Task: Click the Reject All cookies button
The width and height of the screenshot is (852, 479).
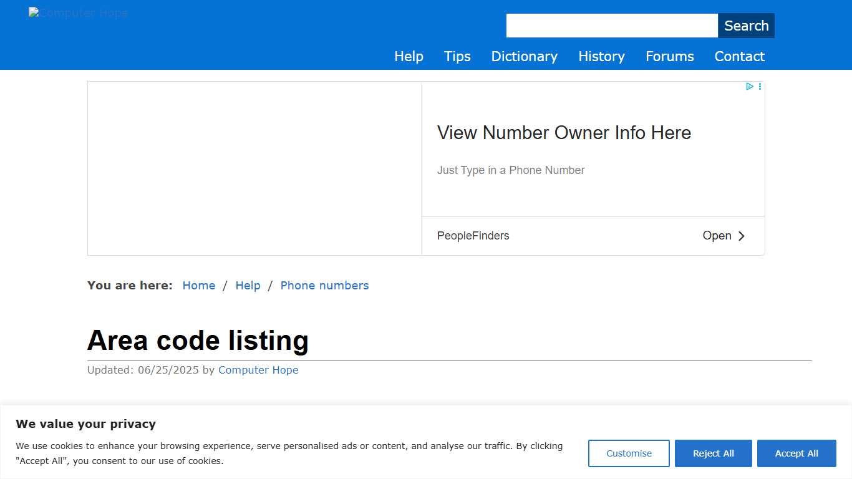Action: (x=713, y=453)
